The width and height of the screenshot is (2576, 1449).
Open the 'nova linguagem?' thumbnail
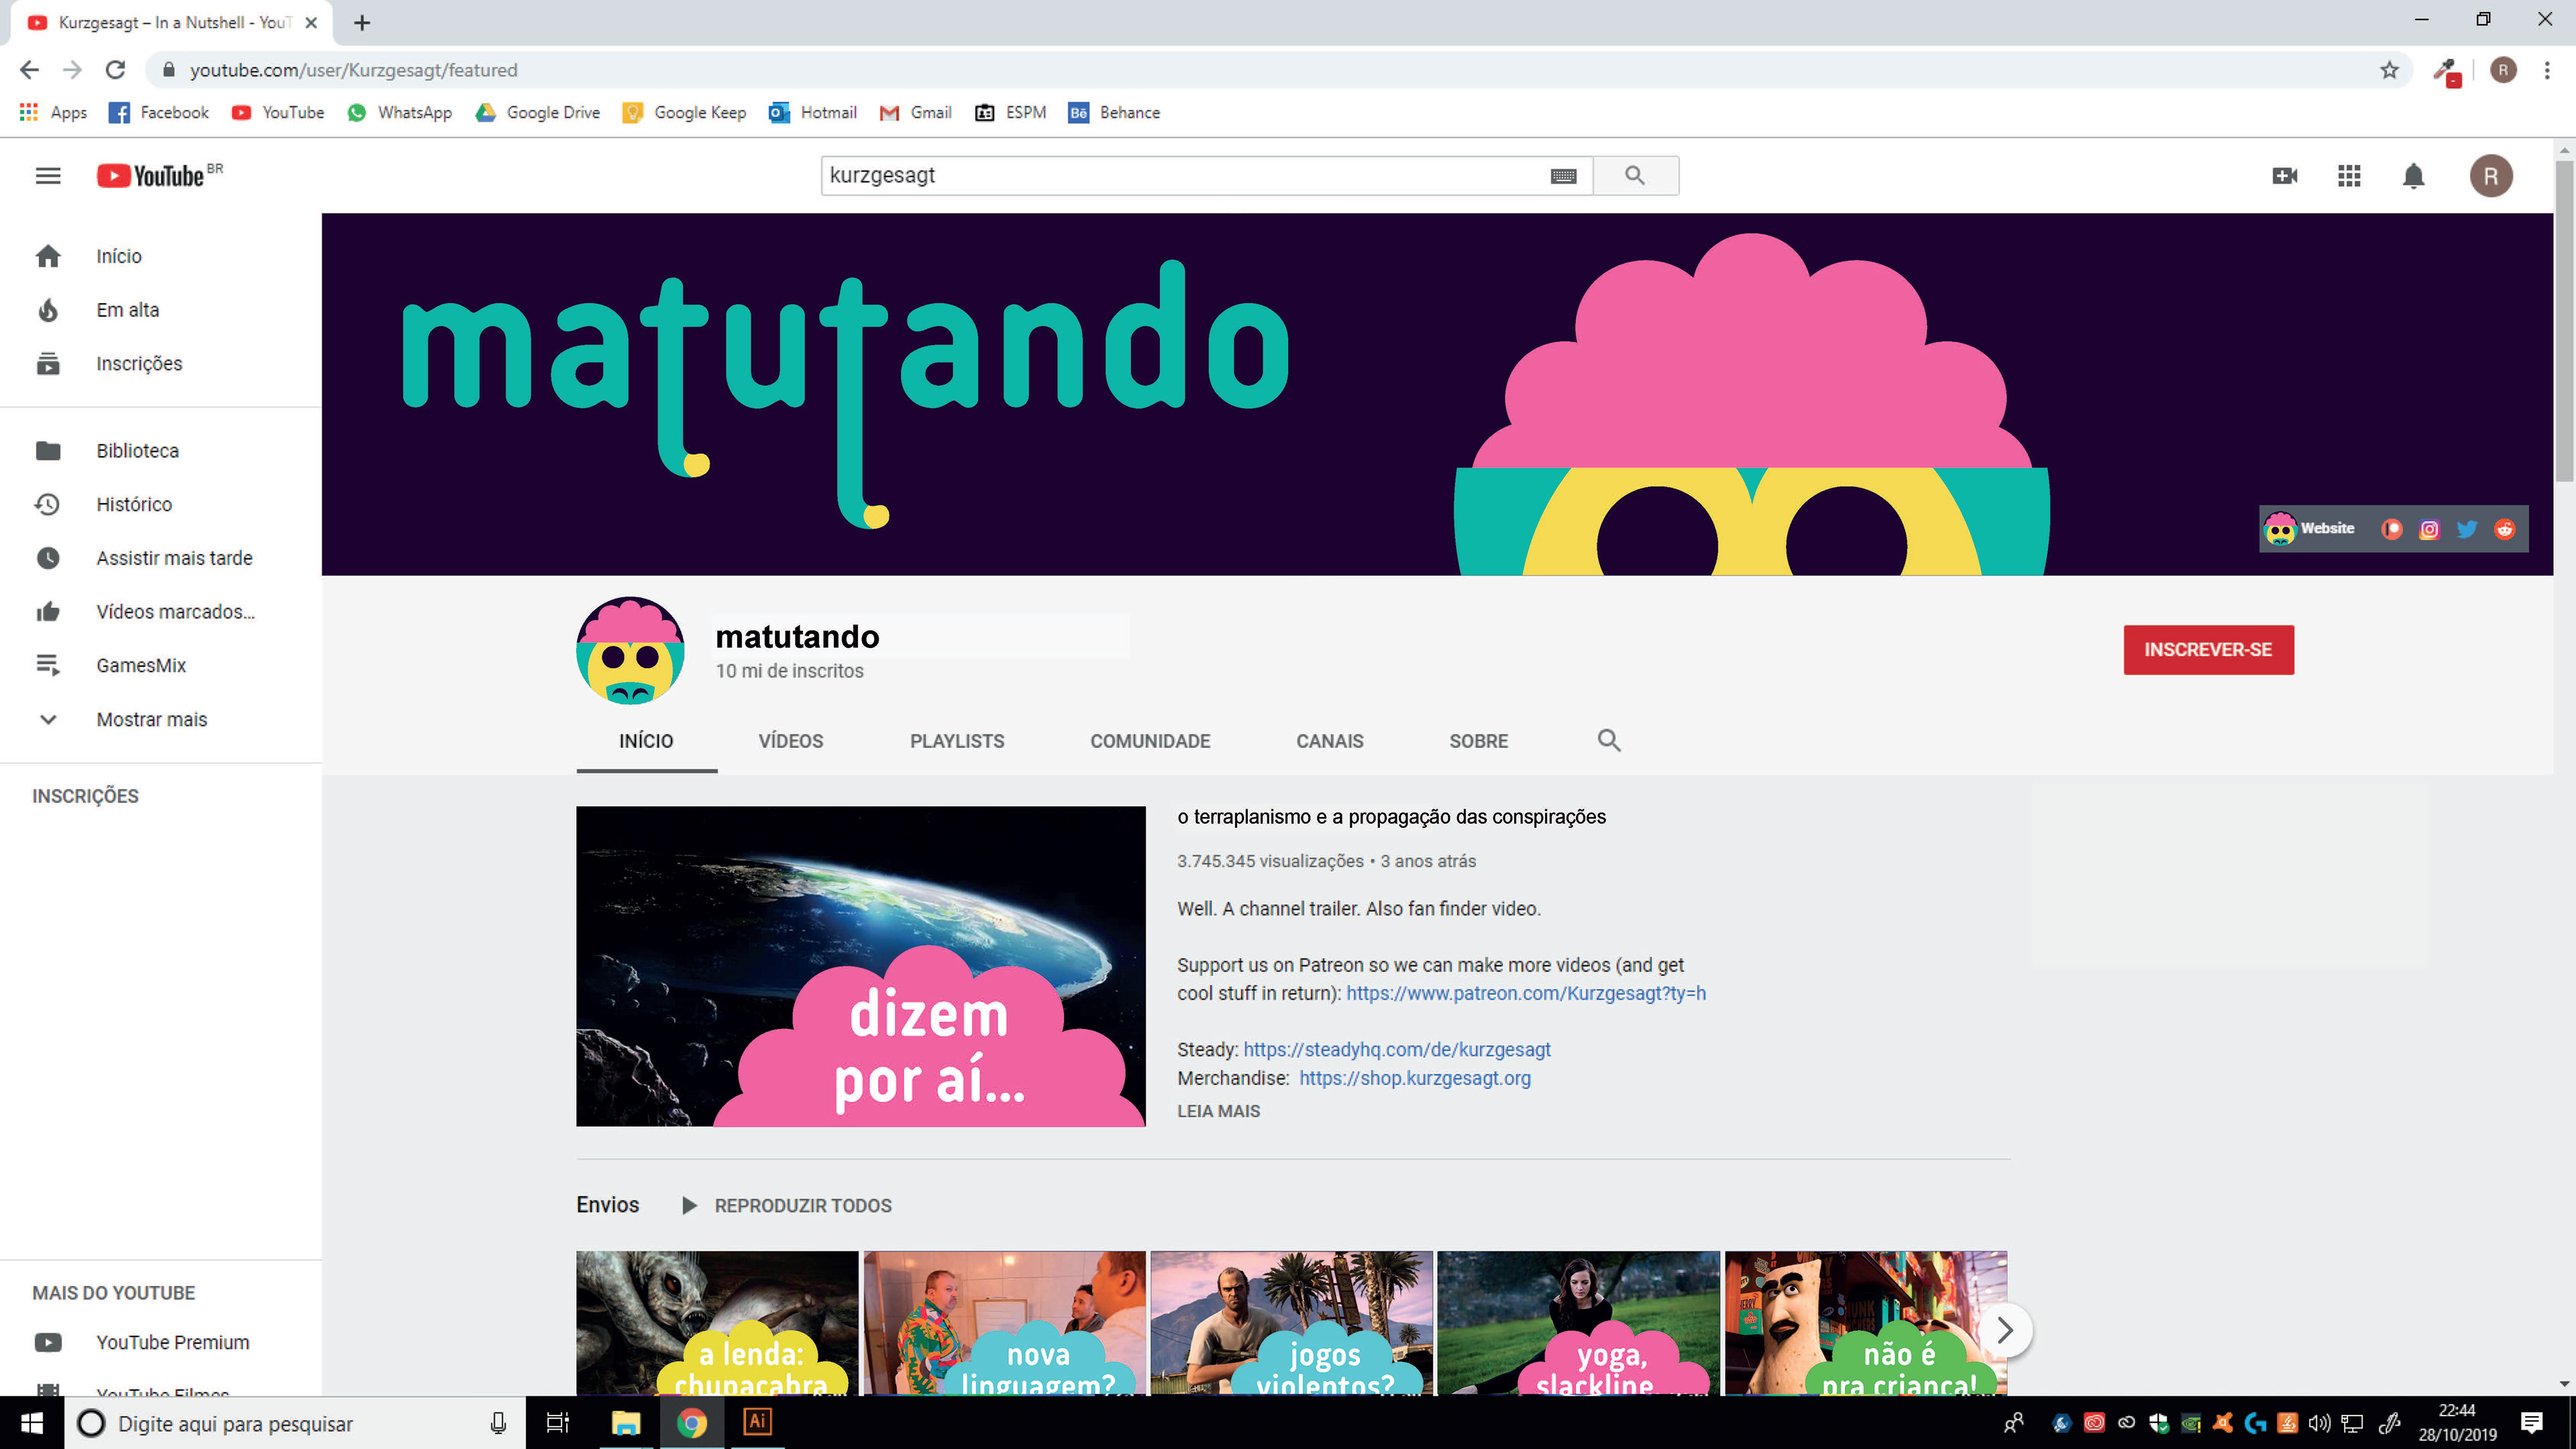[x=1004, y=1322]
